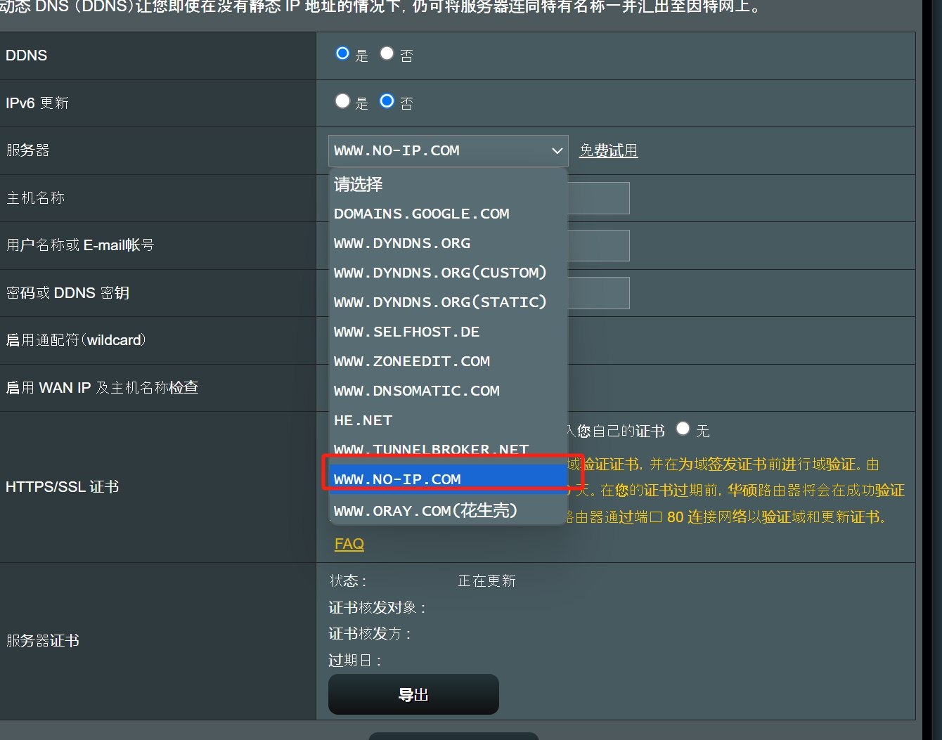Image resolution: width=942 pixels, height=740 pixels.
Task: Enable IPv6 更新 是 option
Action: point(342,101)
